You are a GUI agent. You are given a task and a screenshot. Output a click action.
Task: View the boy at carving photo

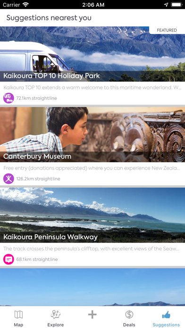(x=92, y=134)
